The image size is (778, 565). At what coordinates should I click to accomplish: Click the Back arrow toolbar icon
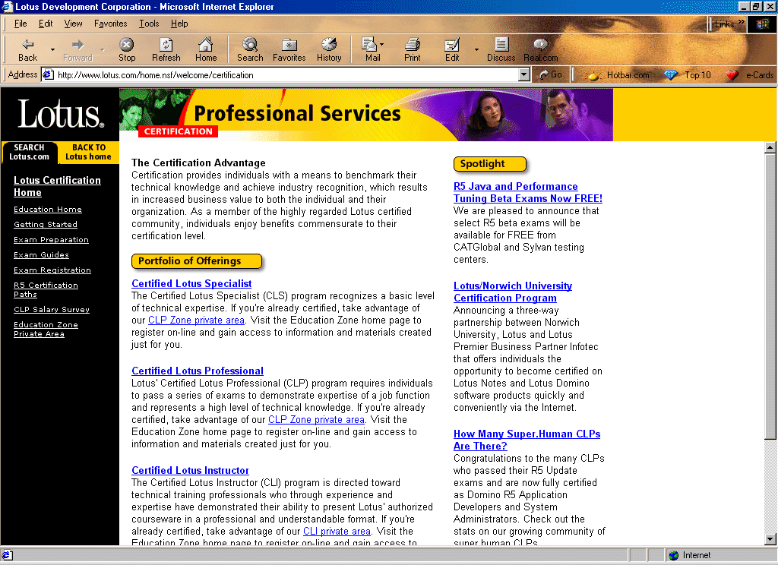(28, 45)
